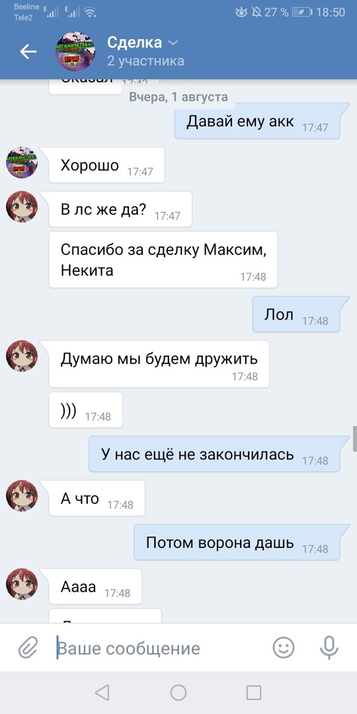Tap the Android home circle button
This screenshot has width=357, height=714.
[x=178, y=693]
